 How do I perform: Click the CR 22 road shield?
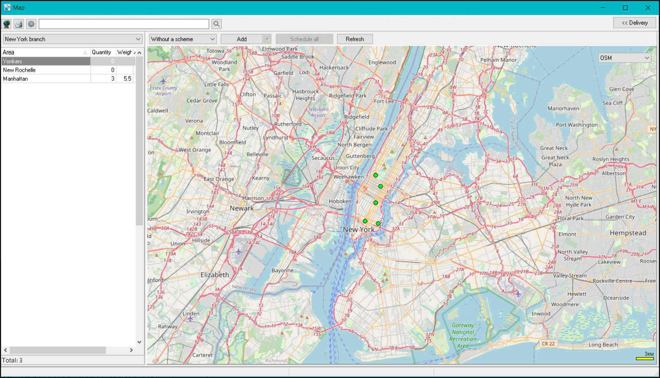548,344
